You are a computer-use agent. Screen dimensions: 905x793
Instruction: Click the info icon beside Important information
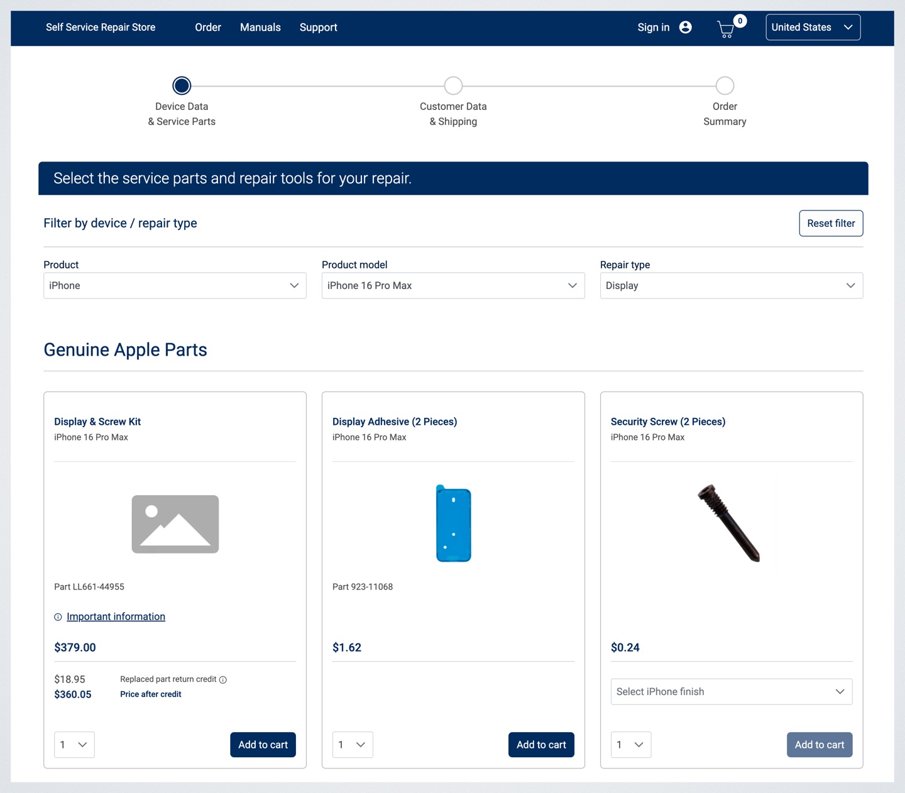tap(58, 617)
